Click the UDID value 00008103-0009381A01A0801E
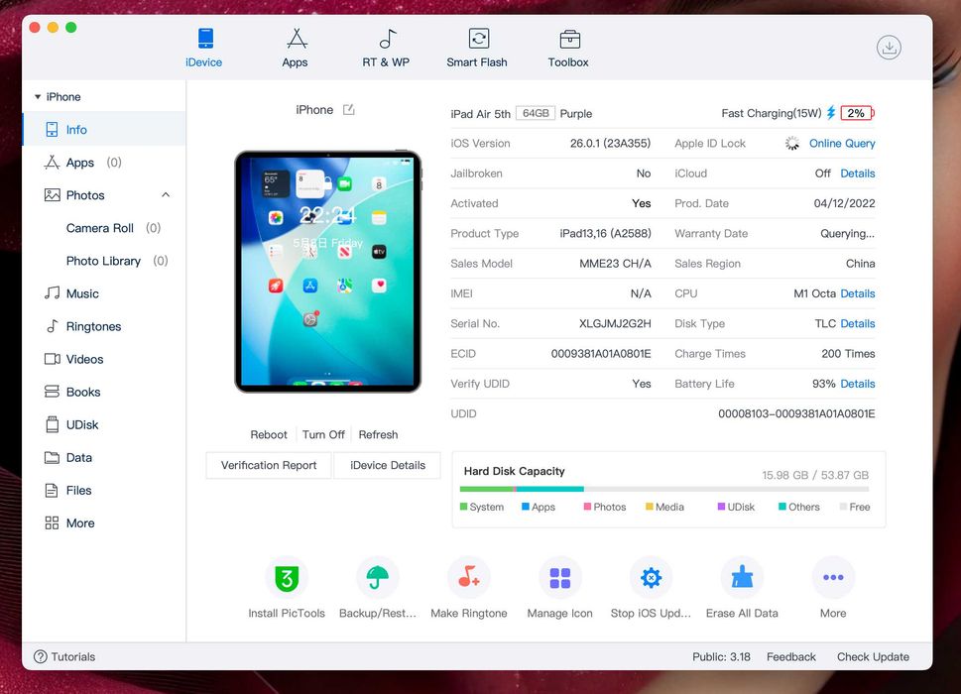 tap(796, 413)
